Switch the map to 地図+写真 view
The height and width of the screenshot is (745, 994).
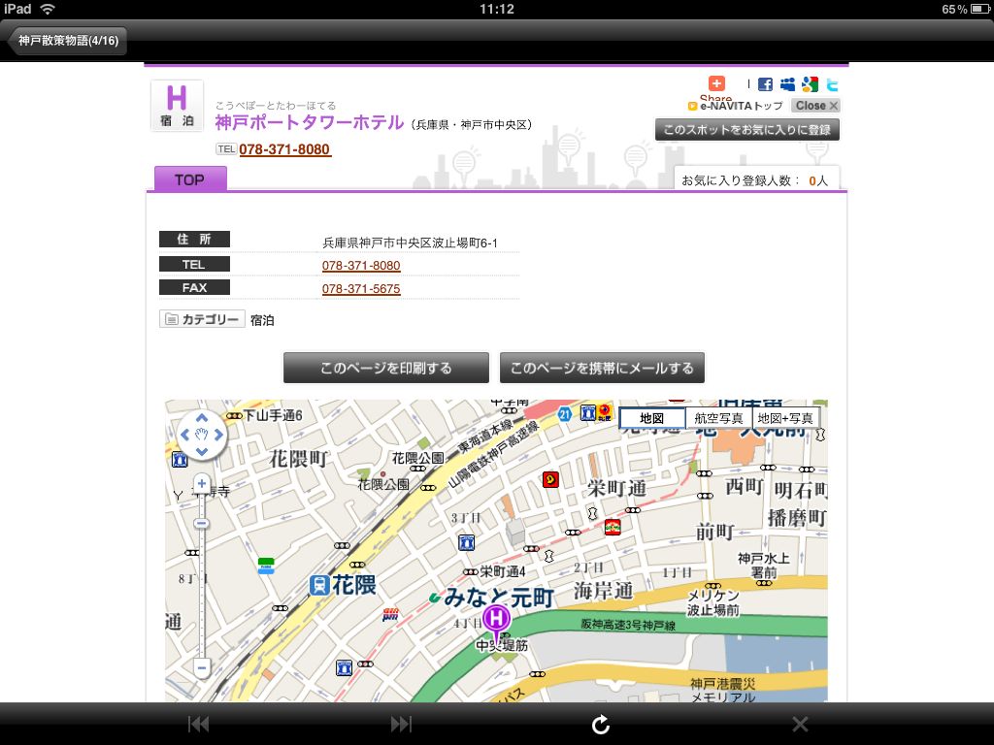coord(785,418)
